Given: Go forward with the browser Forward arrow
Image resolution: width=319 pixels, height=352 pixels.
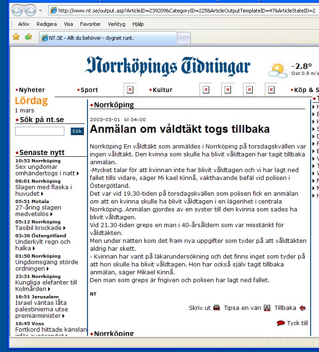Looking at the screenshot, I should click(31, 10).
